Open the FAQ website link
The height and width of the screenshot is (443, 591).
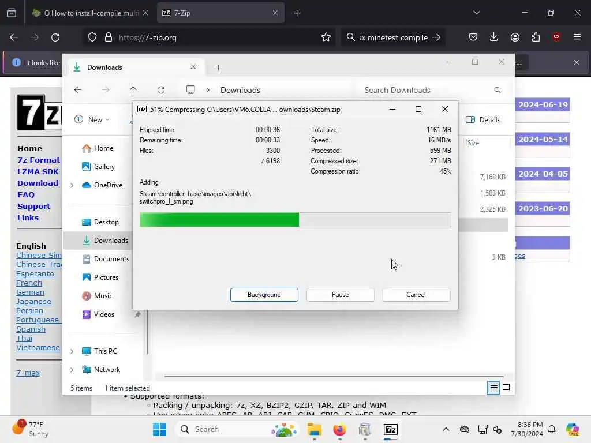pyautogui.click(x=25, y=195)
